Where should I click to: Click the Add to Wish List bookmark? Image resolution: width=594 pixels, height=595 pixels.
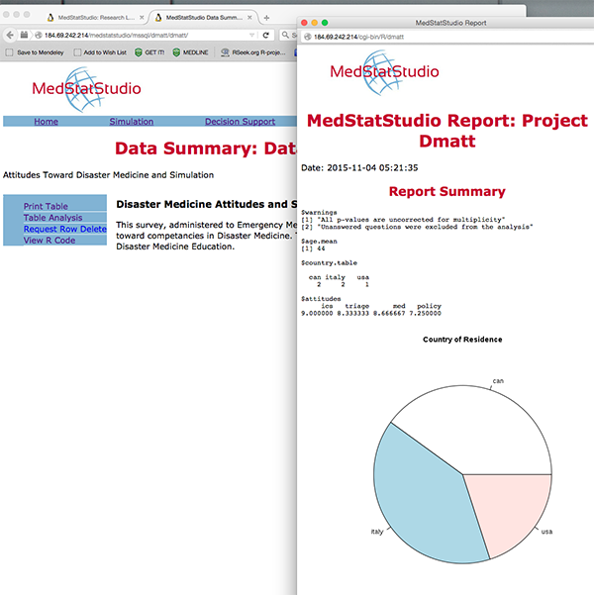[x=100, y=52]
